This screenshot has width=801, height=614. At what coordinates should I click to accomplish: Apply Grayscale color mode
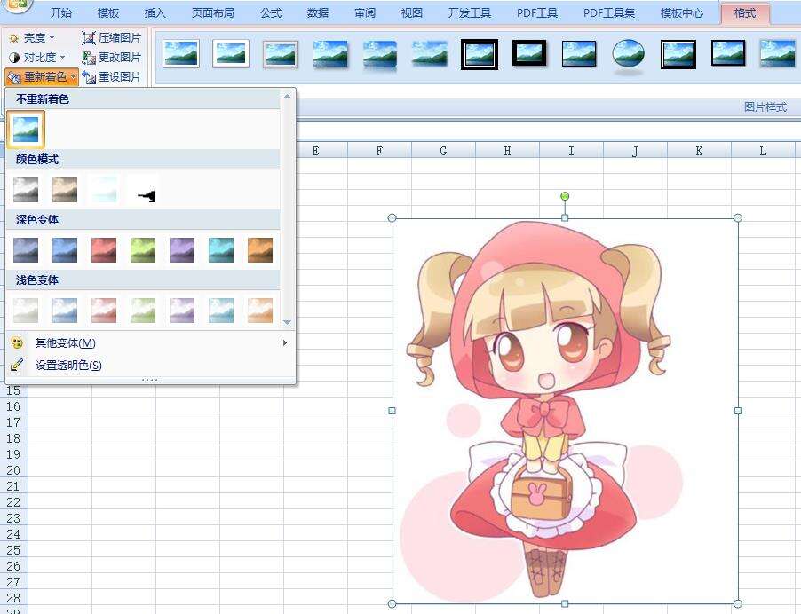pyautogui.click(x=26, y=190)
